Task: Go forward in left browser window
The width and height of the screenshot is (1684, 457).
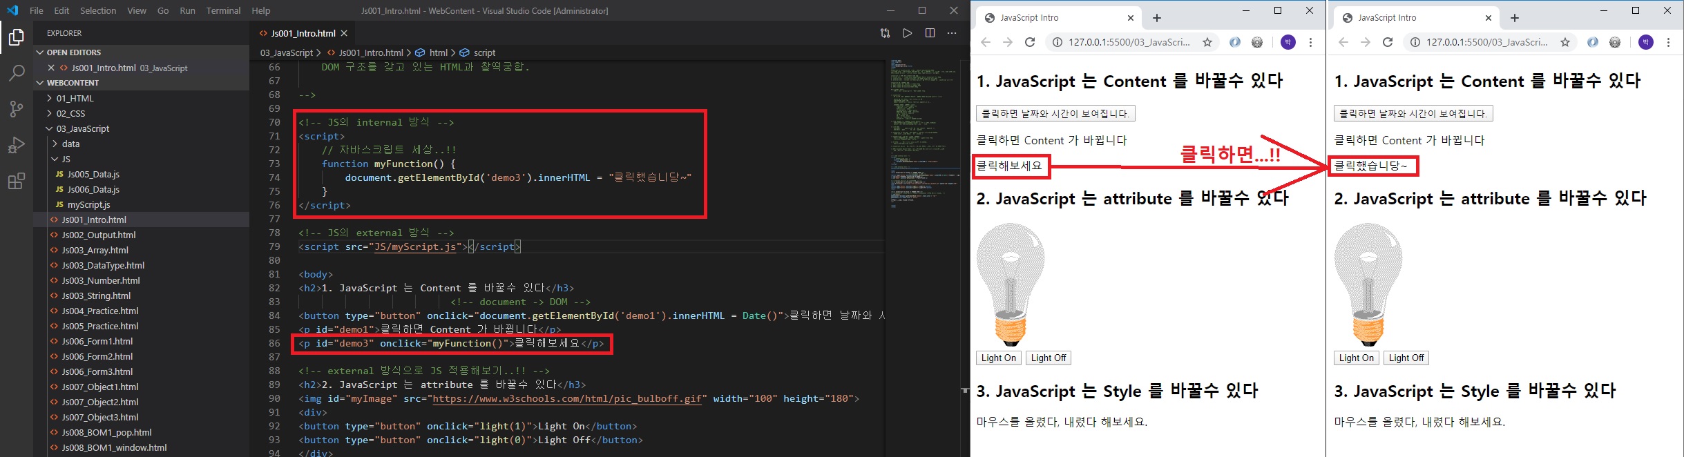Action: pos(1008,42)
